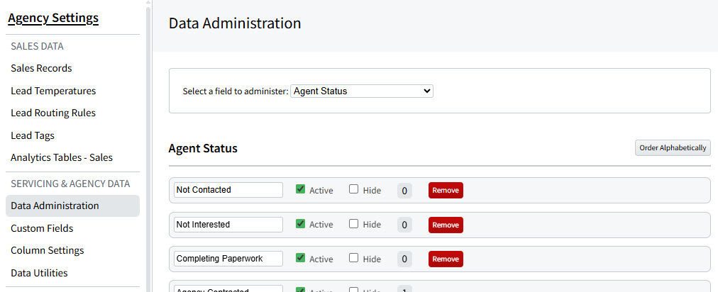
Task: Click the count badge for Completing Paperwork
Action: pyautogui.click(x=404, y=259)
